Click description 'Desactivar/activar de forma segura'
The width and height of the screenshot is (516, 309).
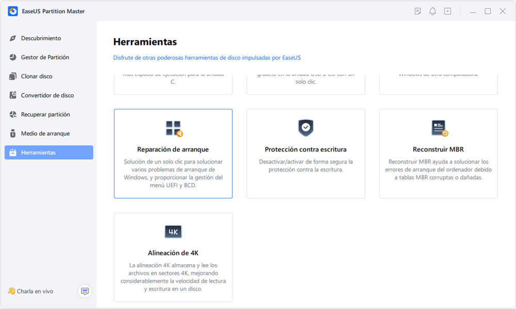coord(305,166)
